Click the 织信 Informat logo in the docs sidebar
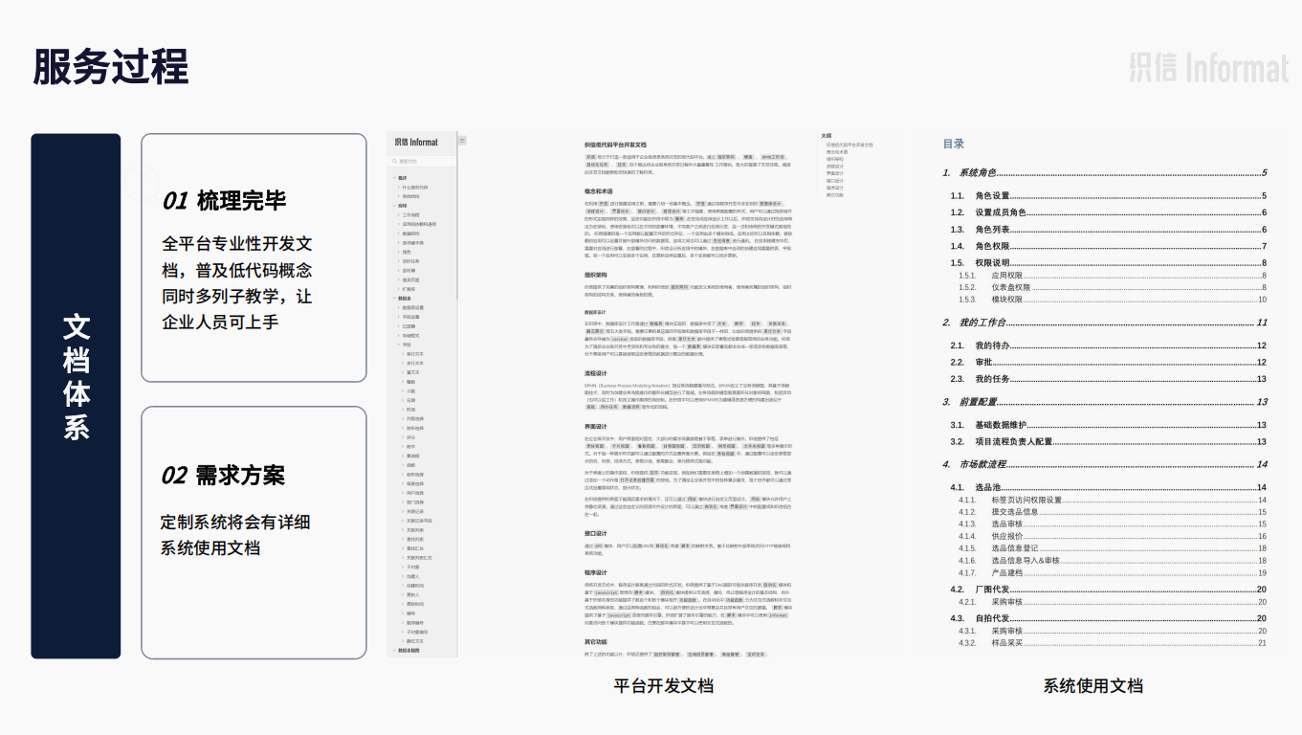The width and height of the screenshot is (1302, 735). [415, 142]
